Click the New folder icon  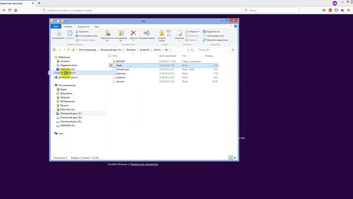coord(162,33)
